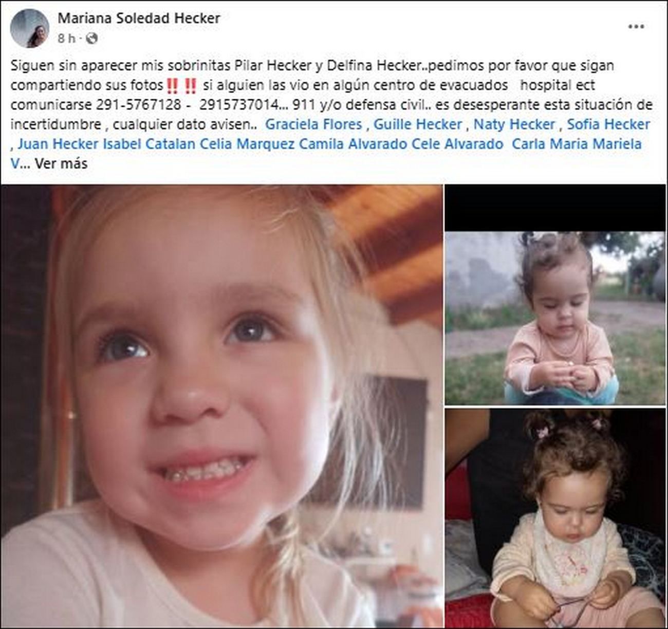Image resolution: width=668 pixels, height=629 pixels.
Task: Open tagged profile Carla Maria Mariela
Action: coord(577,144)
